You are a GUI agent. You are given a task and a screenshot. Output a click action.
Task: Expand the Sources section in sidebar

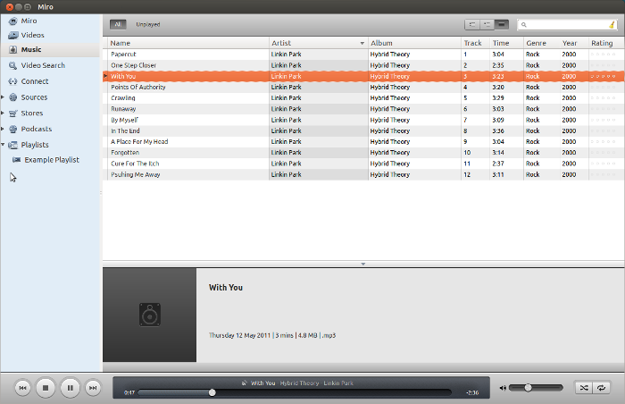pos(4,97)
